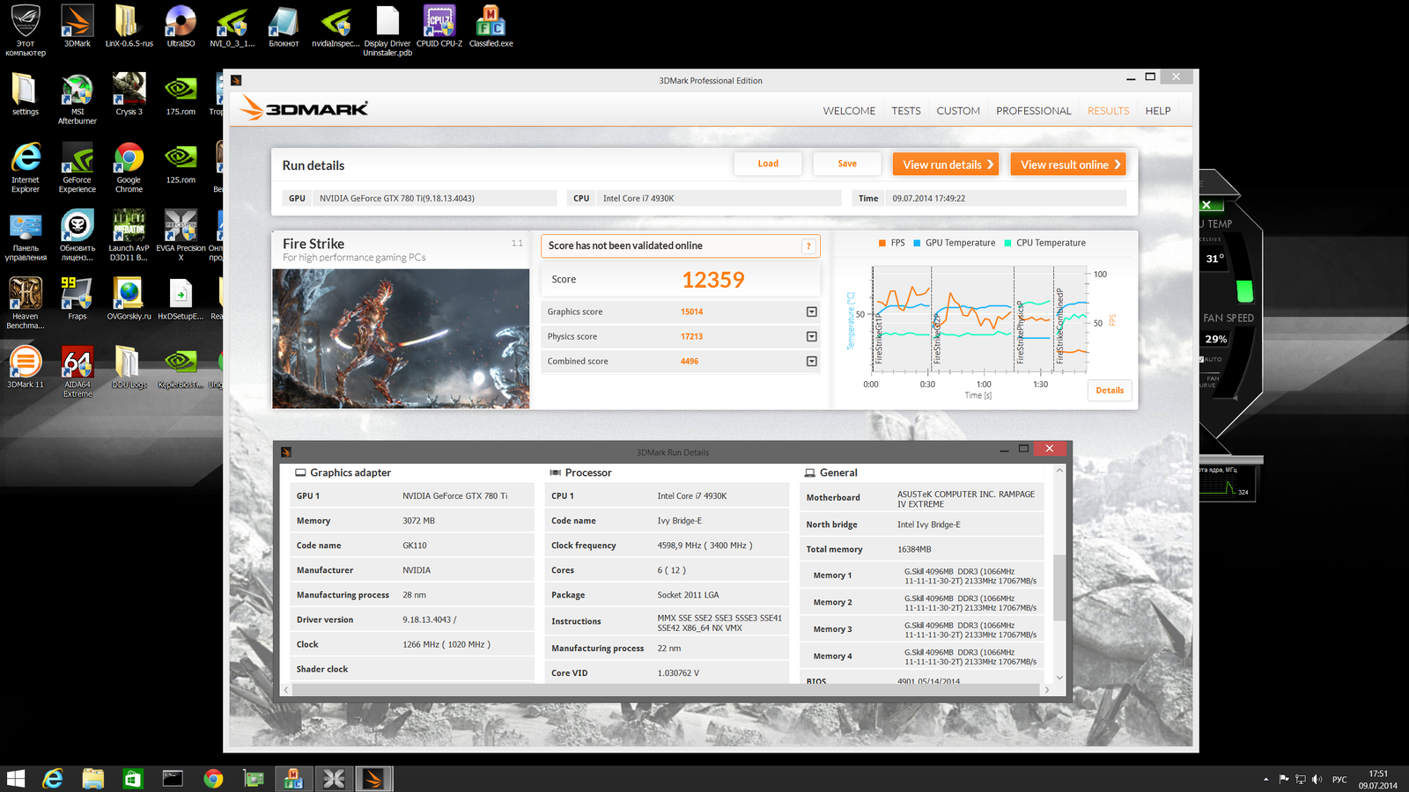Image resolution: width=1409 pixels, height=792 pixels.
Task: Open the 3DMark desktop shortcut
Action: pos(77,26)
